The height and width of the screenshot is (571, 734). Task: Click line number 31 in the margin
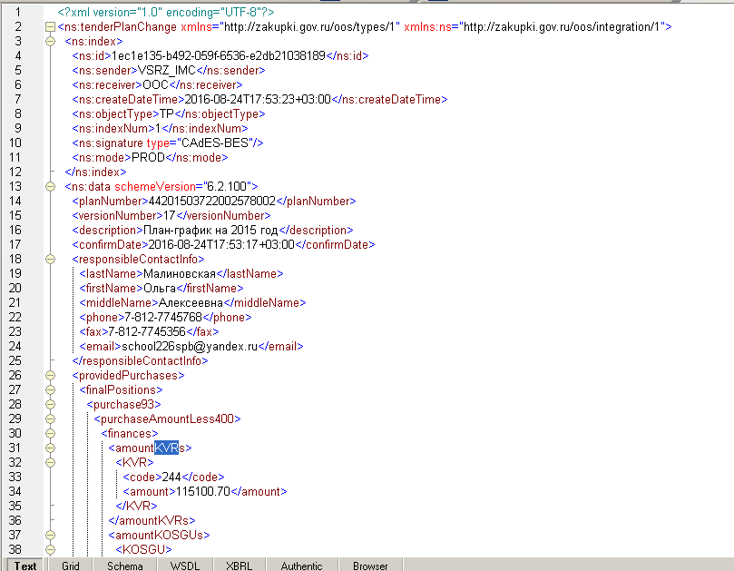[15, 448]
